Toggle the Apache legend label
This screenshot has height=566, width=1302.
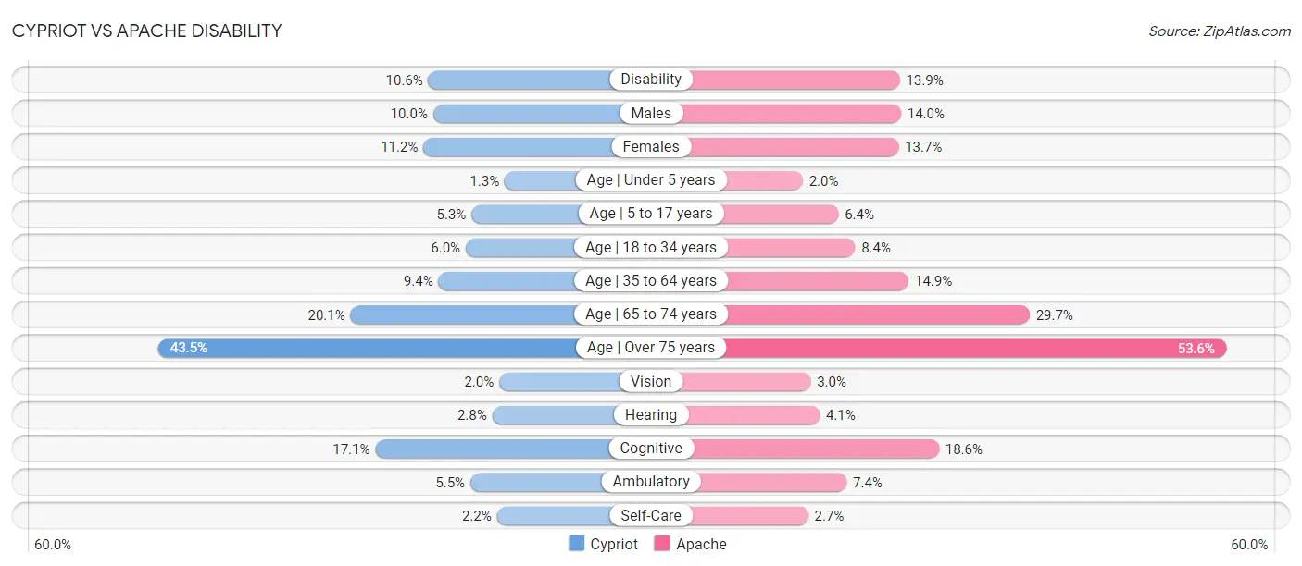(x=701, y=544)
